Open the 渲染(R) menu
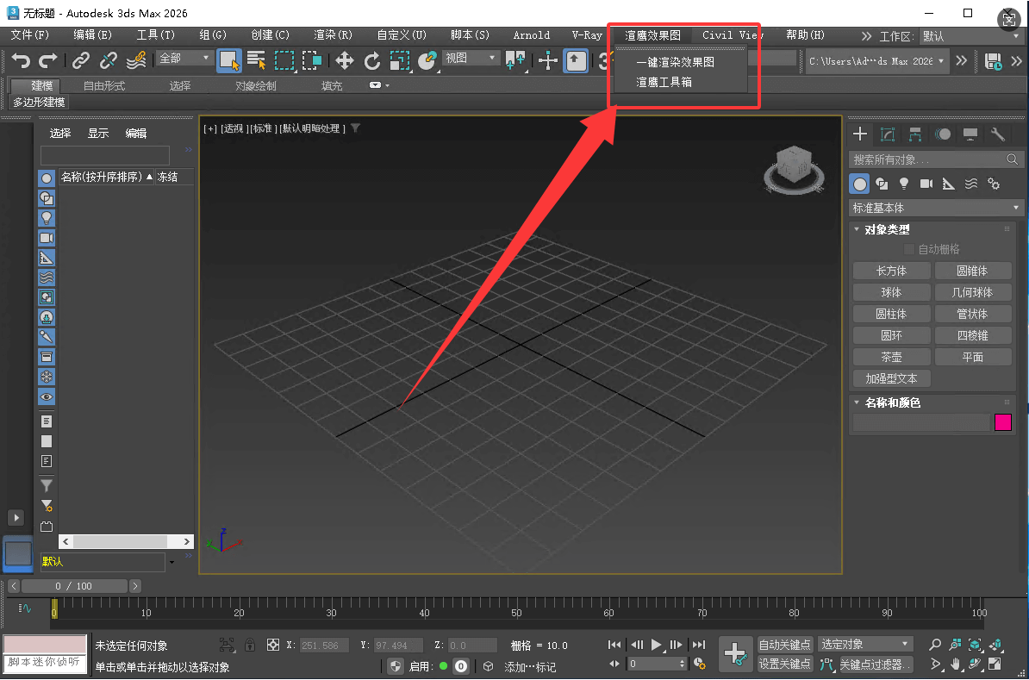Viewport: 1029px width, 680px height. click(333, 35)
